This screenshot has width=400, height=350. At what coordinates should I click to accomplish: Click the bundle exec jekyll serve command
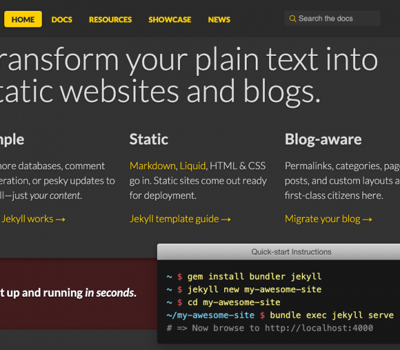(x=332, y=315)
